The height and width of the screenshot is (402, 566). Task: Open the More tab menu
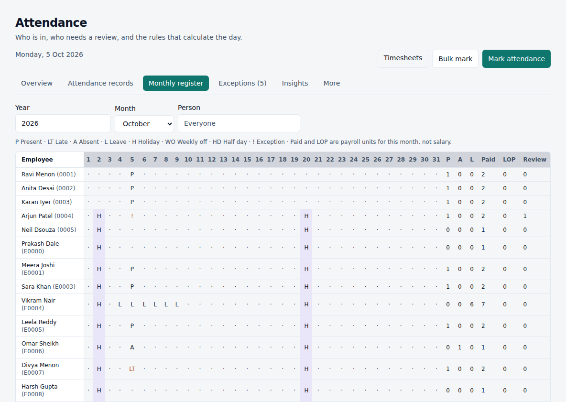click(x=332, y=83)
